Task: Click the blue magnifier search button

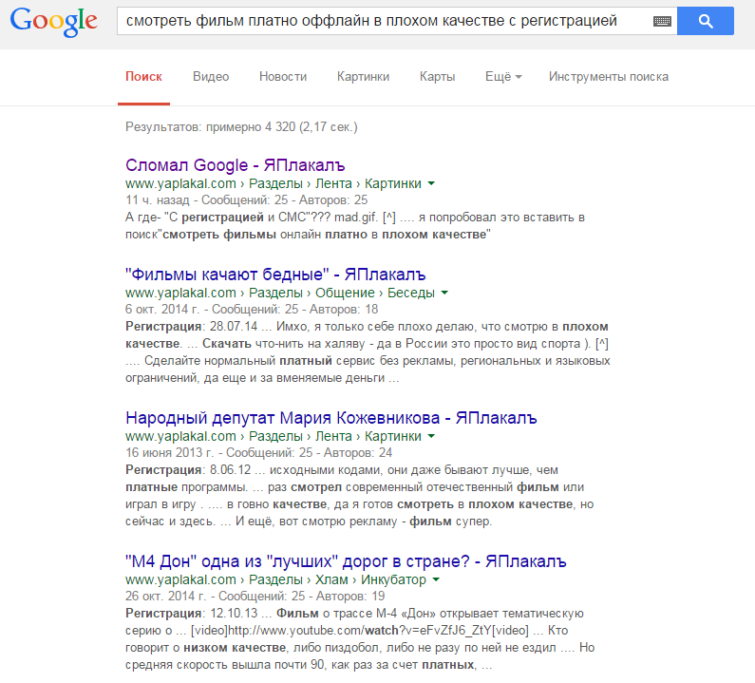Action: (706, 21)
